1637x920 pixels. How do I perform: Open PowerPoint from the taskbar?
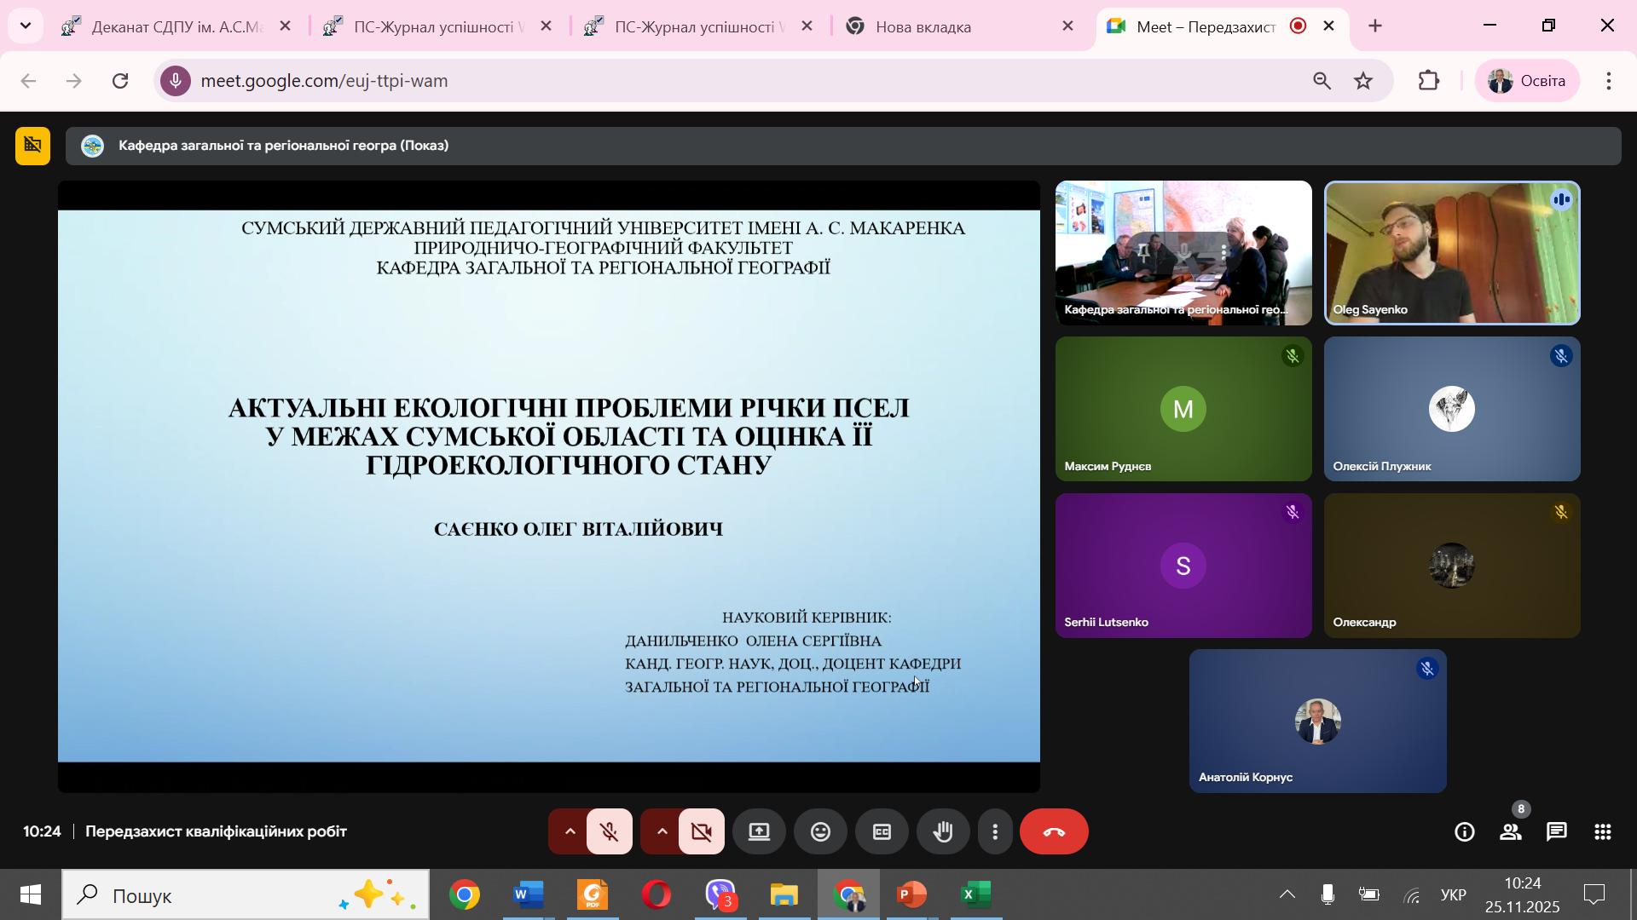pos(911,895)
